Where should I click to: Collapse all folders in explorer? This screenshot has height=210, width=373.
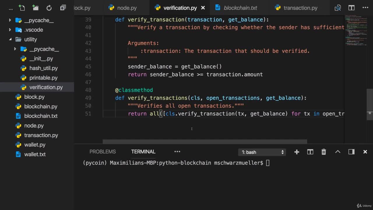click(63, 8)
